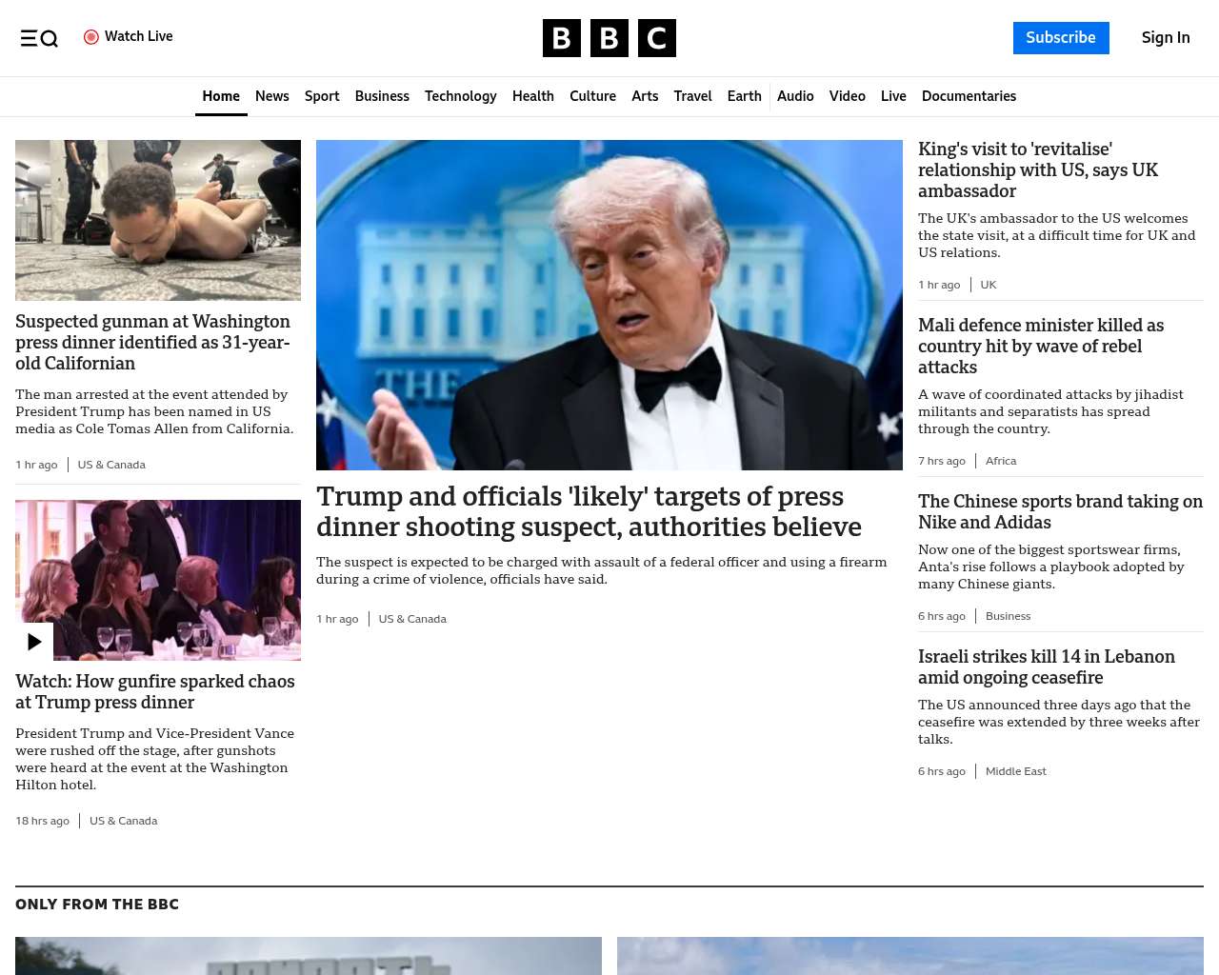The width and height of the screenshot is (1219, 975).
Task: Click the Watch Live red icon
Action: pyautogui.click(x=91, y=37)
